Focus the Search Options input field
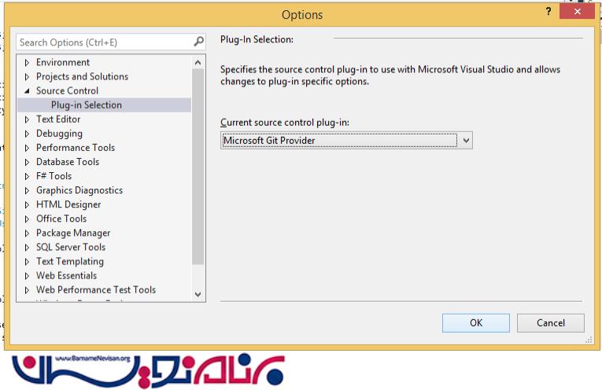The height and width of the screenshot is (390, 602). (x=102, y=42)
